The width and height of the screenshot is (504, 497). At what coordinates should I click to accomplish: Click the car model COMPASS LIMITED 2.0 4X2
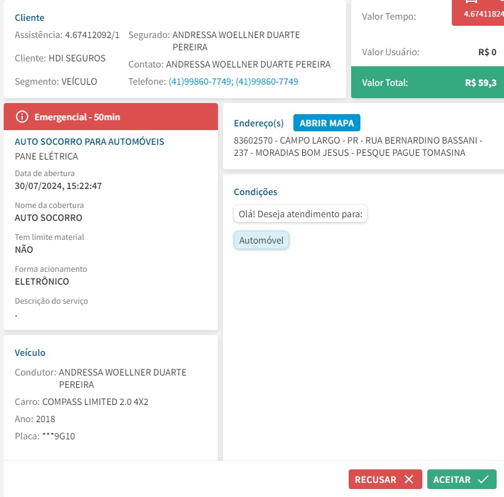point(95,402)
